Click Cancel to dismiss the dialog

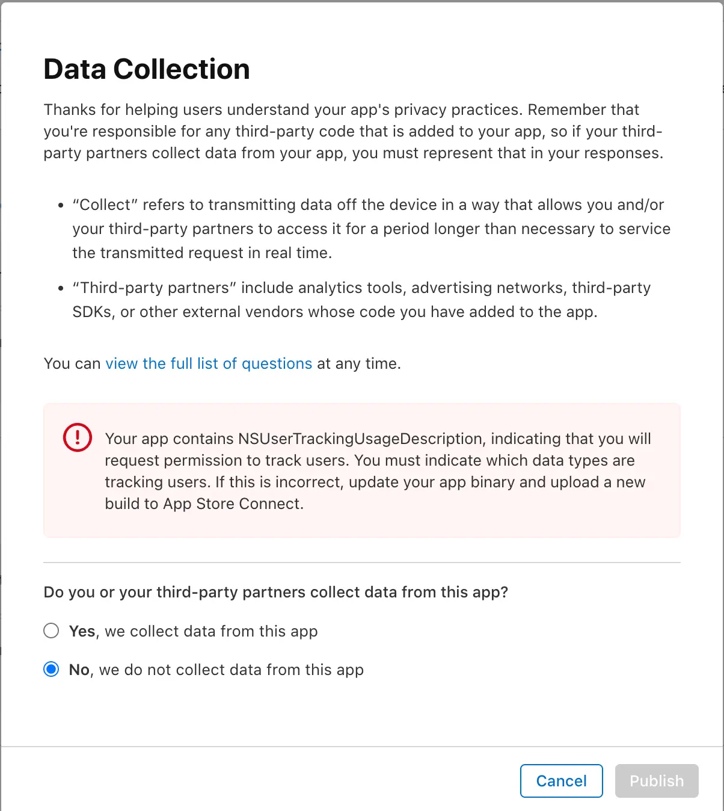click(x=560, y=780)
